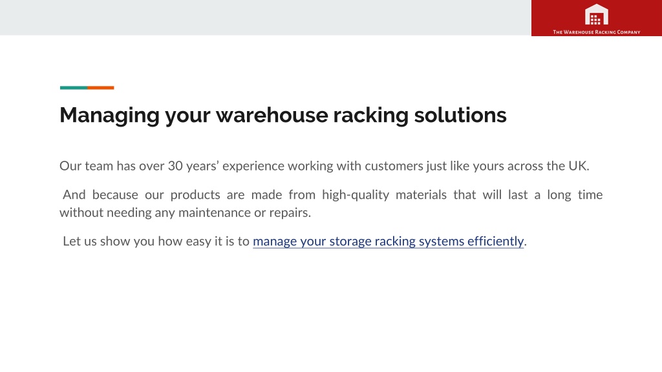This screenshot has width=662, height=372.
Task: Click the word 'high-quality' in the second paragraph
Action: pyautogui.click(x=356, y=195)
